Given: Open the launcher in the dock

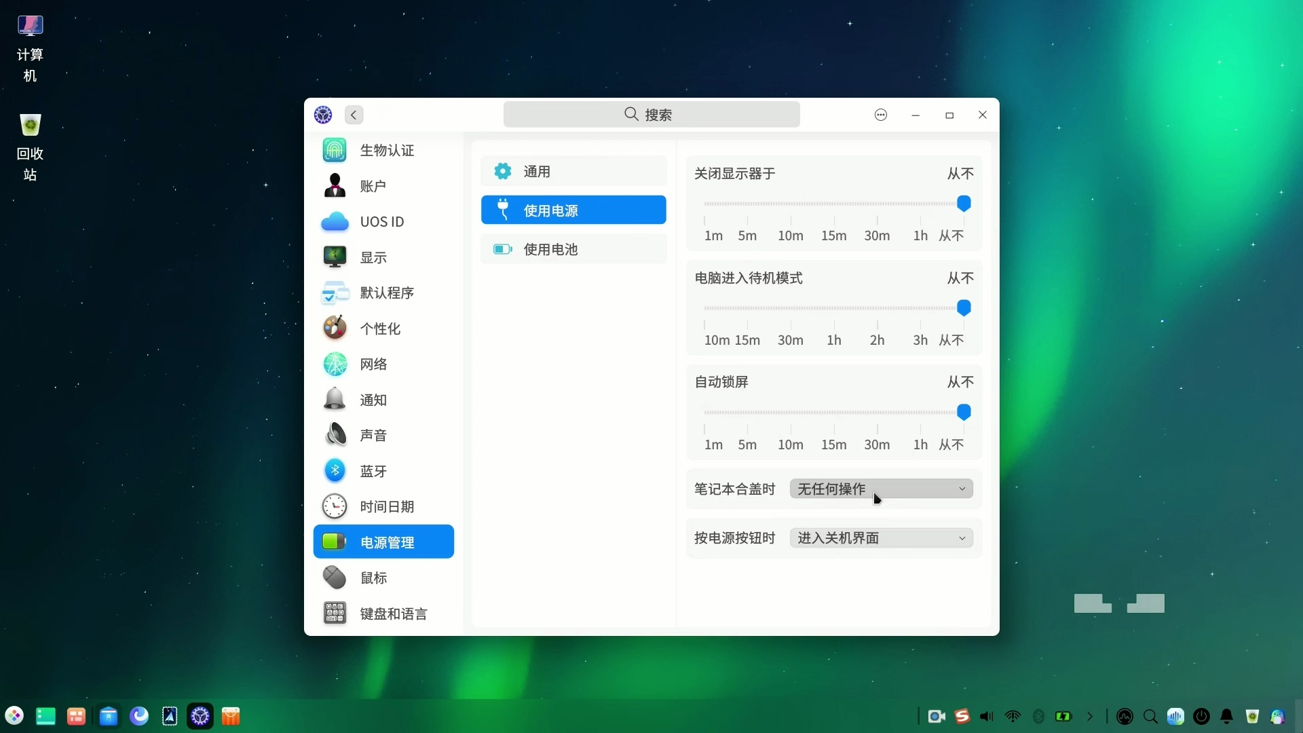Looking at the screenshot, I should 14,716.
